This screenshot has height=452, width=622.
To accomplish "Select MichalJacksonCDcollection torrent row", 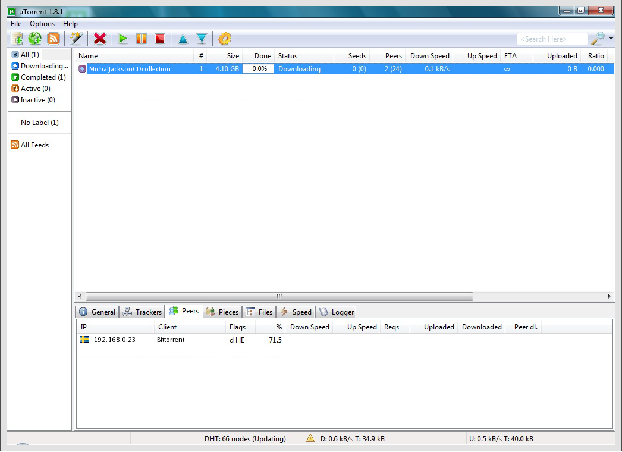I will pyautogui.click(x=344, y=68).
